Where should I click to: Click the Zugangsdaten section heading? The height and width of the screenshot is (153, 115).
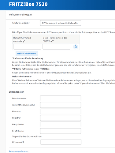pyautogui.click(x=17, y=92)
